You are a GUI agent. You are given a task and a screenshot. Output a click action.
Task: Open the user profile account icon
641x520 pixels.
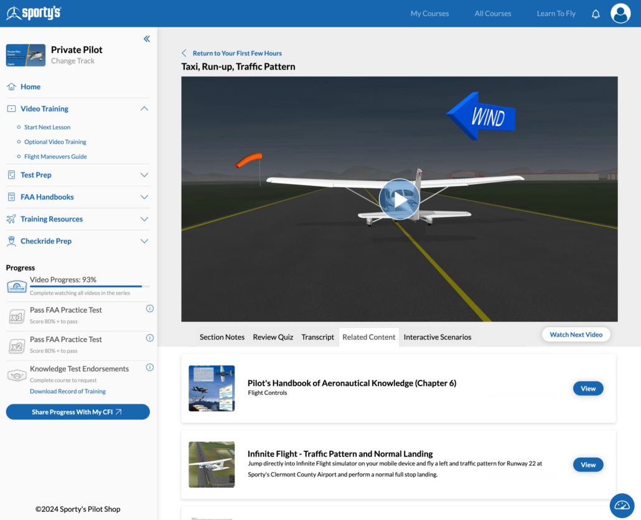[620, 13]
